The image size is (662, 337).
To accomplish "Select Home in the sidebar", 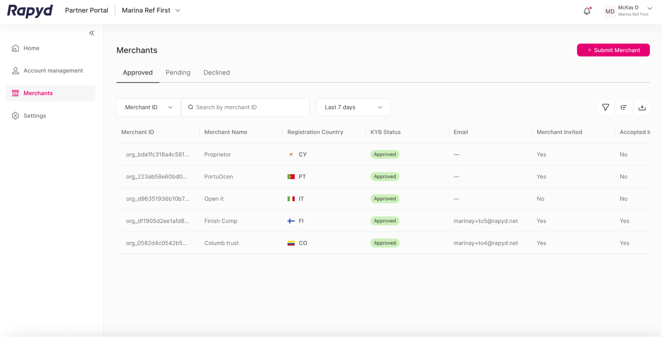I will click(x=31, y=48).
